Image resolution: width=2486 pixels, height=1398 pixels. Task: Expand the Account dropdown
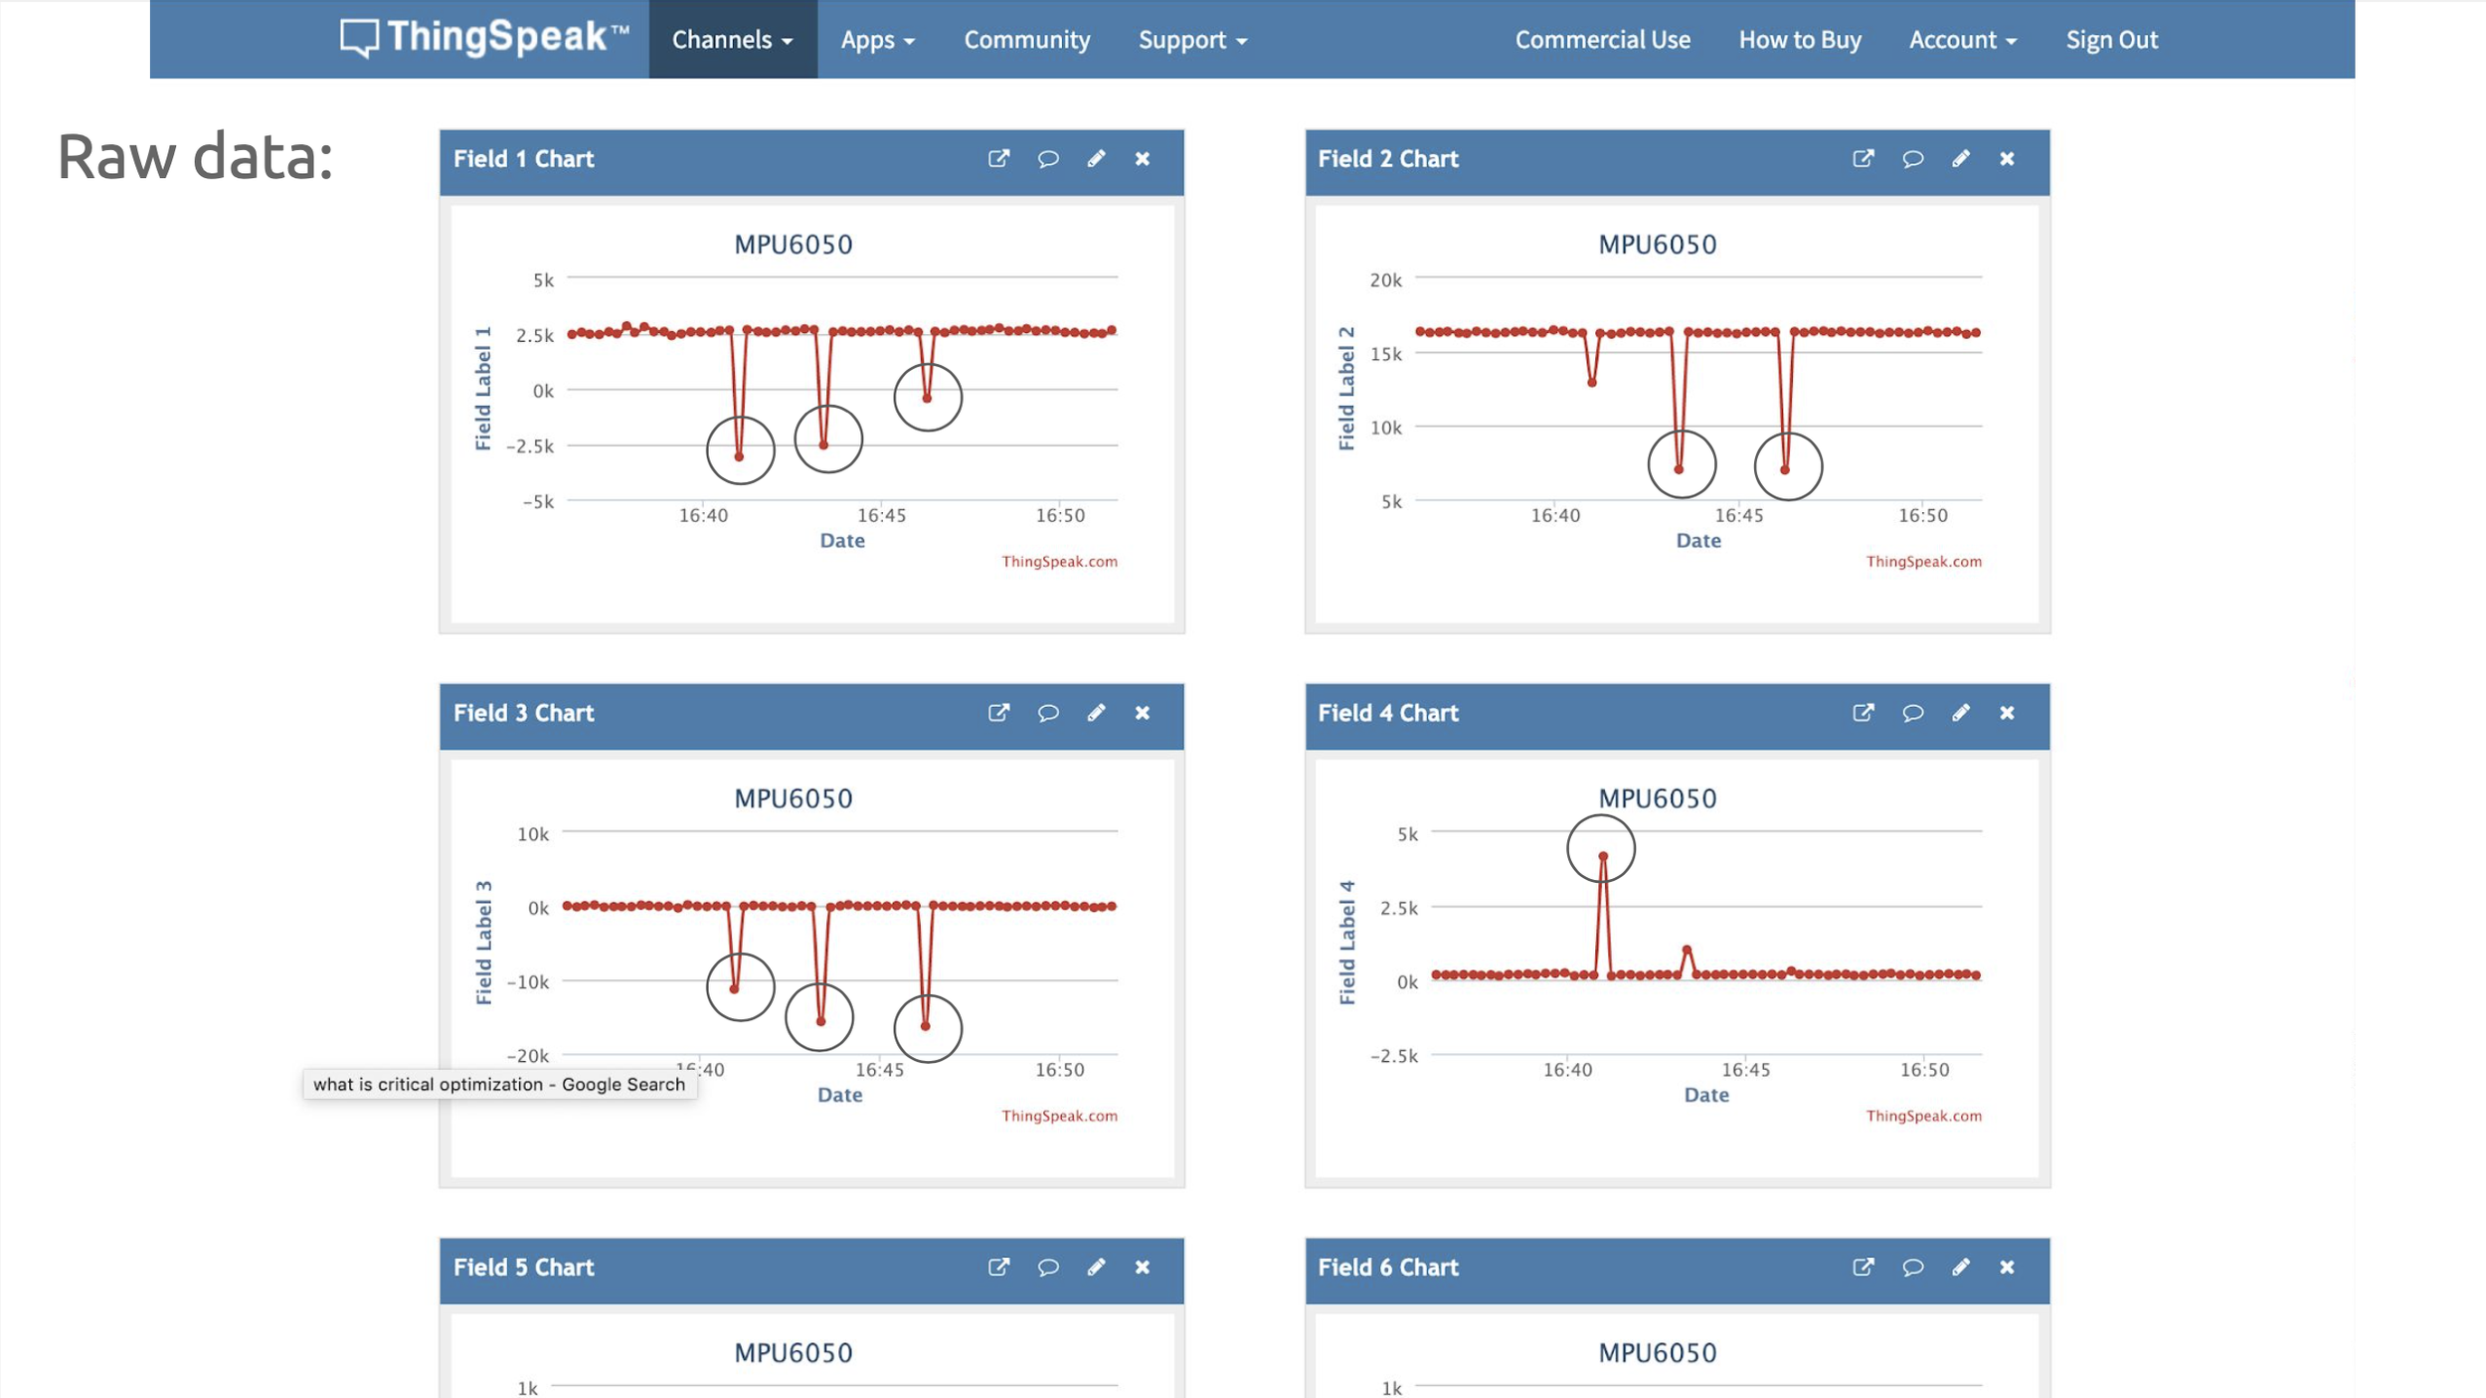tap(1962, 40)
